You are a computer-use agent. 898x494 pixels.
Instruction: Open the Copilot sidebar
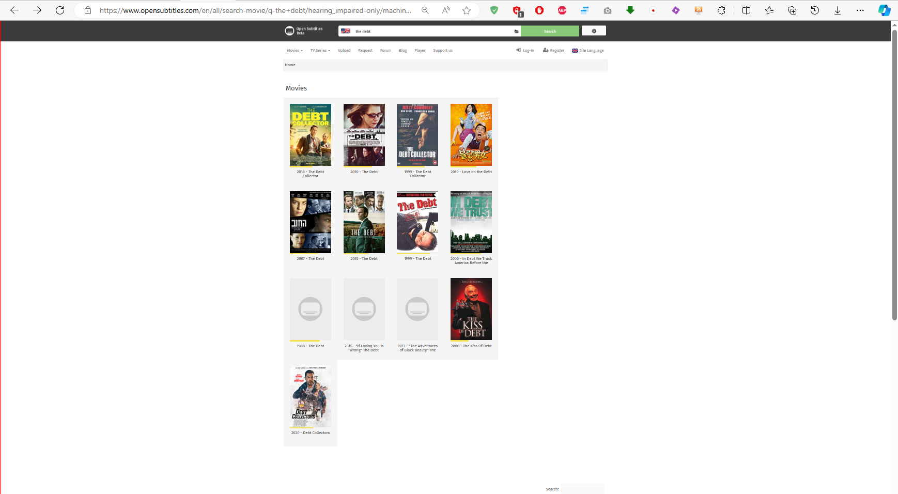[x=884, y=10]
